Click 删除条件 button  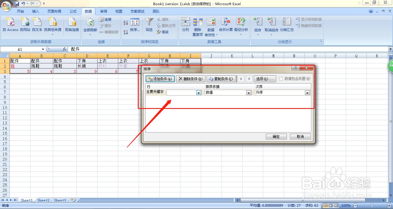190,79
